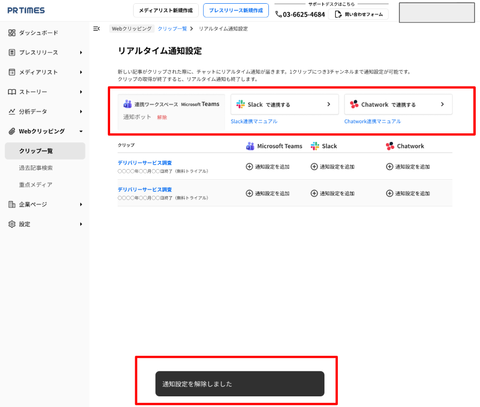This screenshot has height=407, width=480.
Task: Click the support phone number 03-6625-4684
Action: [x=304, y=14]
